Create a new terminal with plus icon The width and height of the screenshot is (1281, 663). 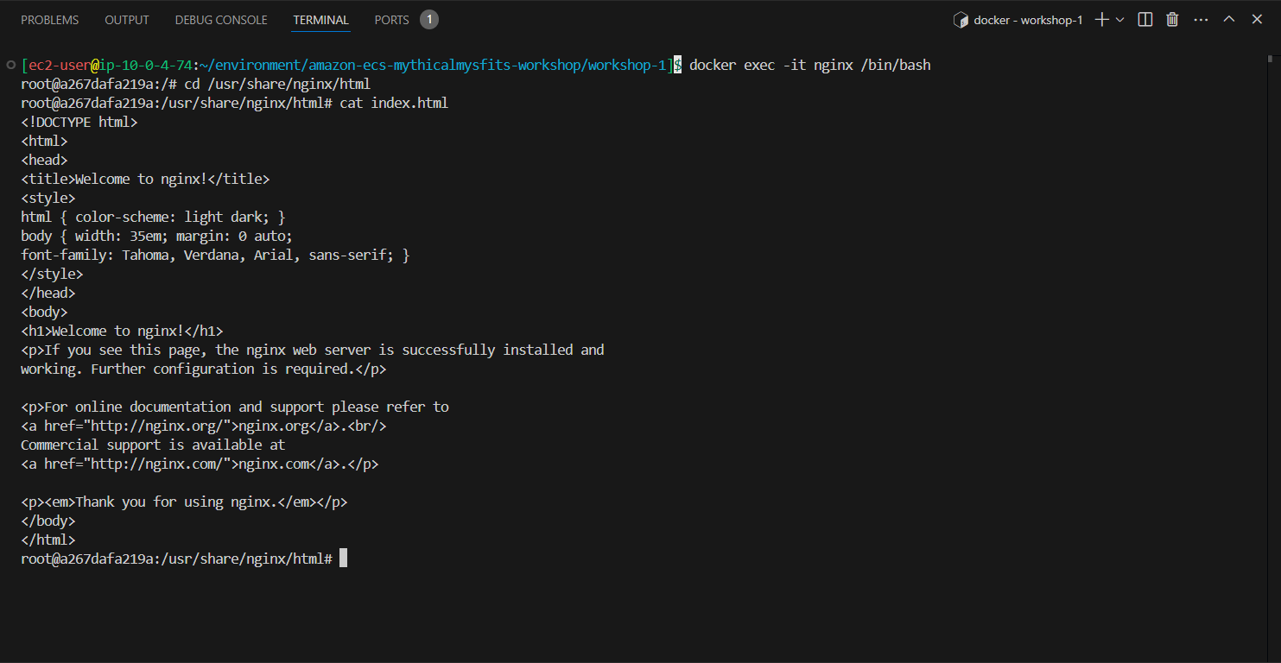coord(1101,19)
